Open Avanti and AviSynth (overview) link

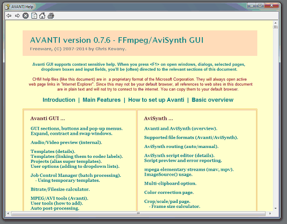pyautogui.click(x=181, y=129)
